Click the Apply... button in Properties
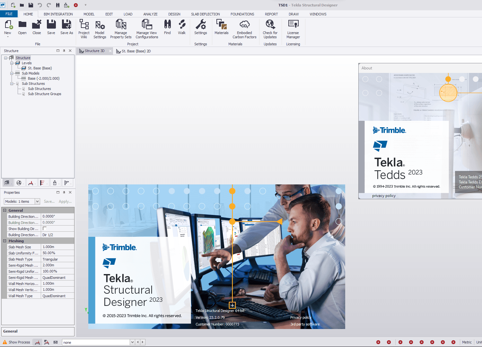 [x=65, y=201]
